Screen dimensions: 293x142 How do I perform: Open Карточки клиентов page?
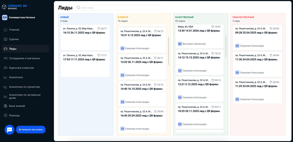pyautogui.click(x=25, y=68)
